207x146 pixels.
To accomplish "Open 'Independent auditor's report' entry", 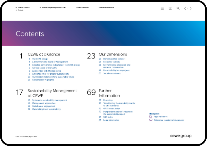I will [118, 113].
